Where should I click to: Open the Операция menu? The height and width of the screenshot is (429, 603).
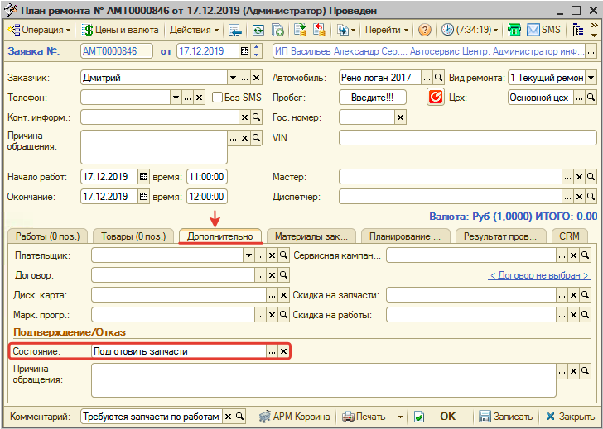pyautogui.click(x=40, y=30)
